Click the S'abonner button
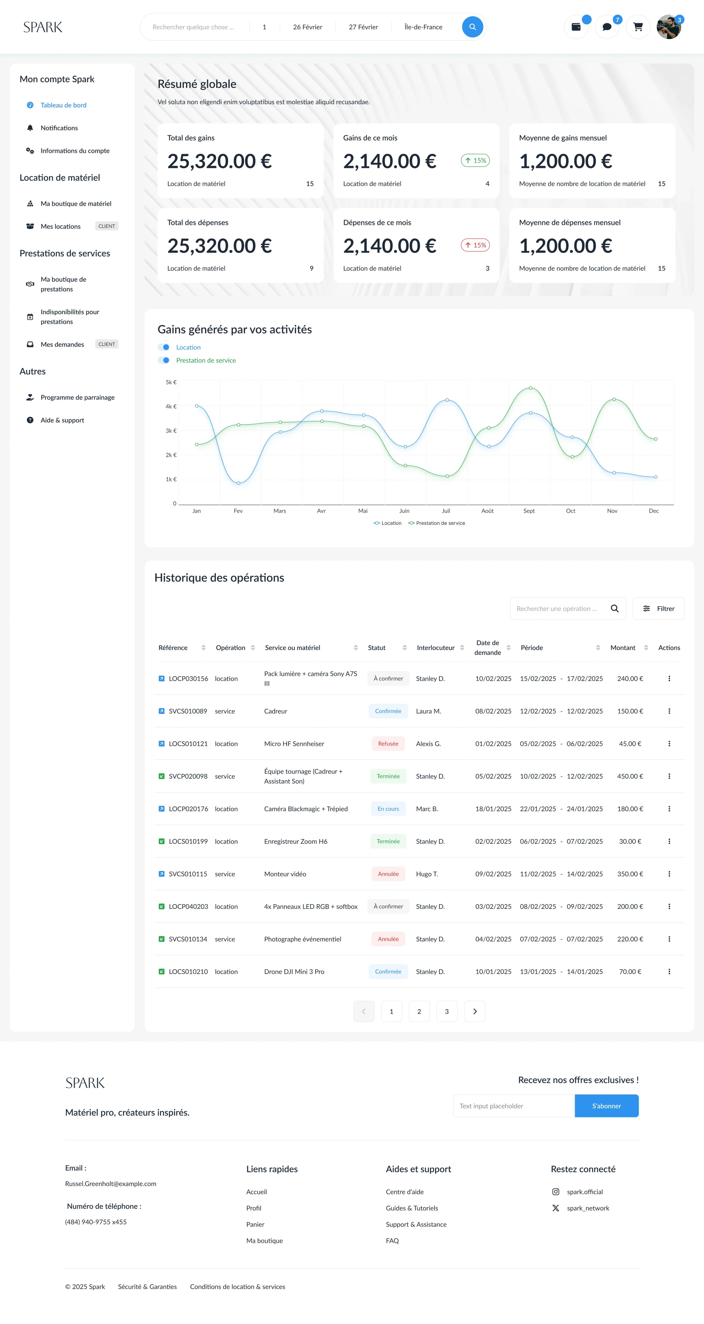Viewport: 704px width, 1324px height. pyautogui.click(x=607, y=1106)
